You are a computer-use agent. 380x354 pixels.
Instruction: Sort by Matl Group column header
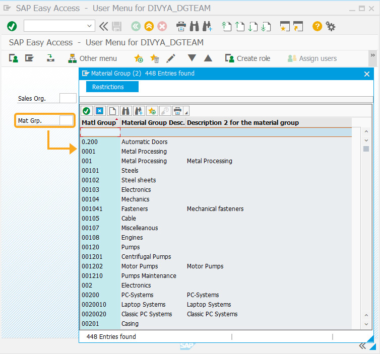(100, 122)
